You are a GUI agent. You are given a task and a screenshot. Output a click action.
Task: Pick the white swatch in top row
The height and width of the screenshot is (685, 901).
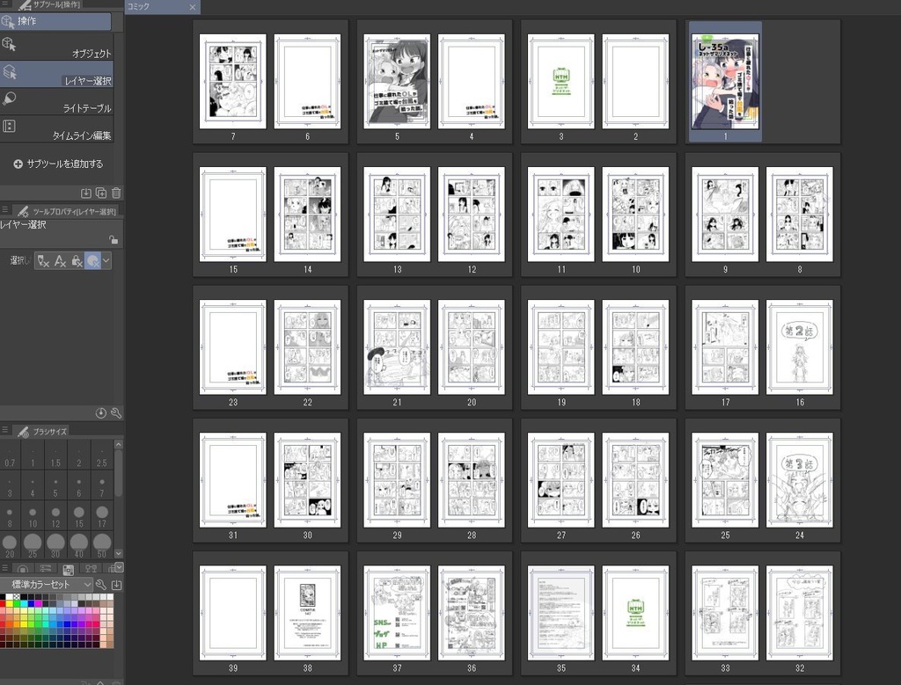(10, 597)
